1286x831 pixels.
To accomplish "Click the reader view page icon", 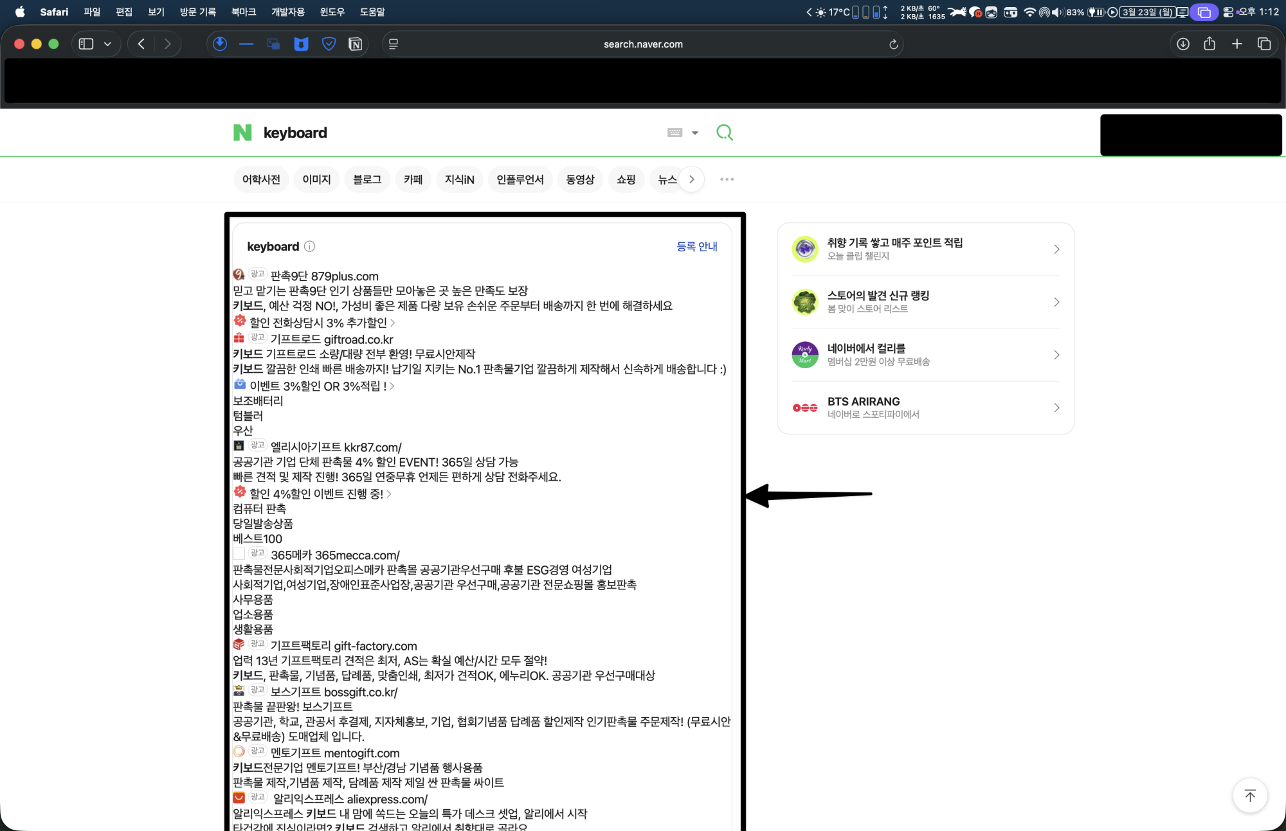I will [394, 44].
